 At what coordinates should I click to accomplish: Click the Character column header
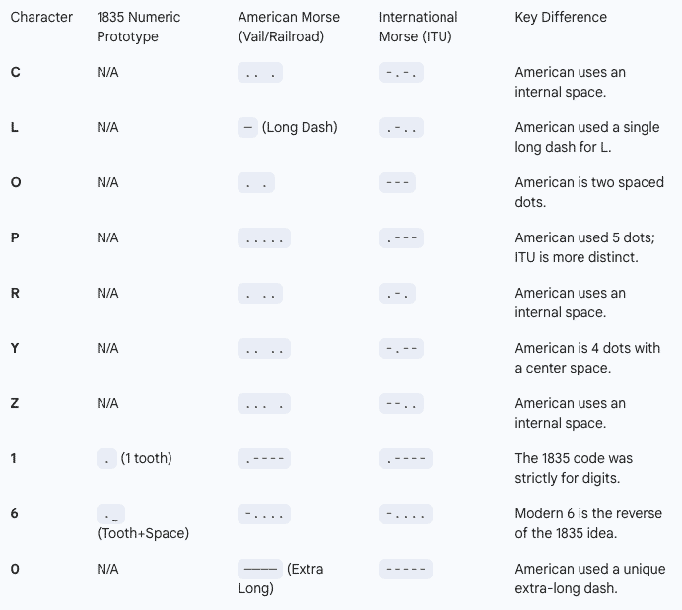point(41,17)
